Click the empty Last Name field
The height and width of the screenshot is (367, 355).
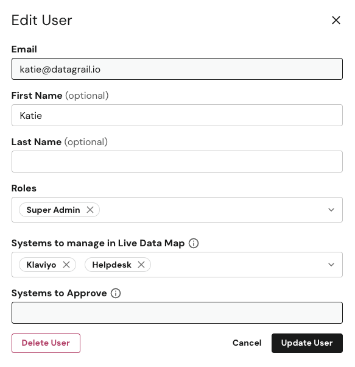point(177,162)
